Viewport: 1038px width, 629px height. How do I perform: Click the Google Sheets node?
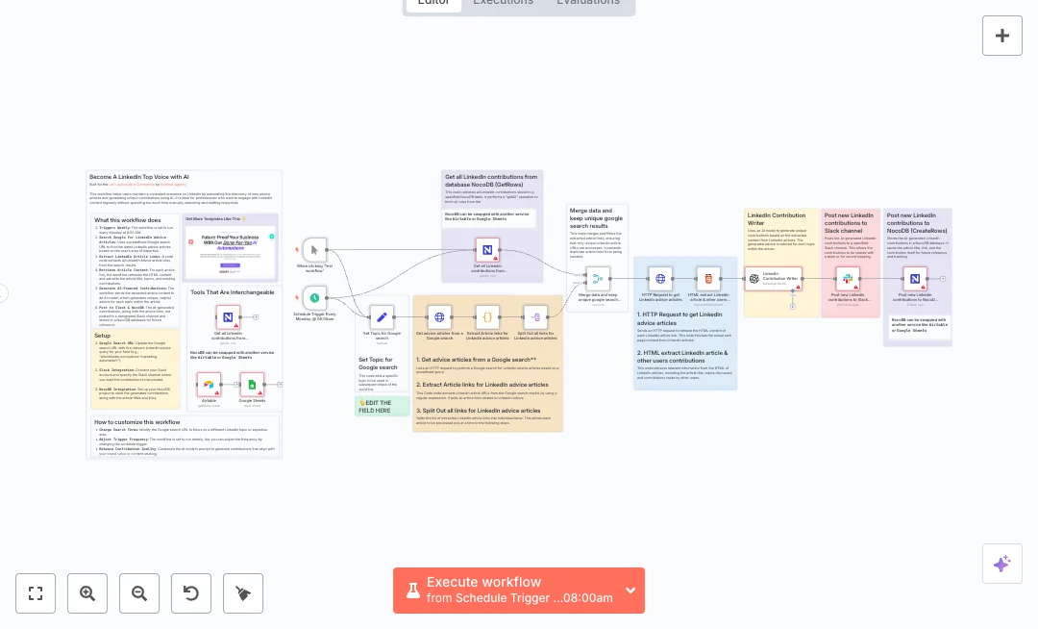pyautogui.click(x=252, y=386)
